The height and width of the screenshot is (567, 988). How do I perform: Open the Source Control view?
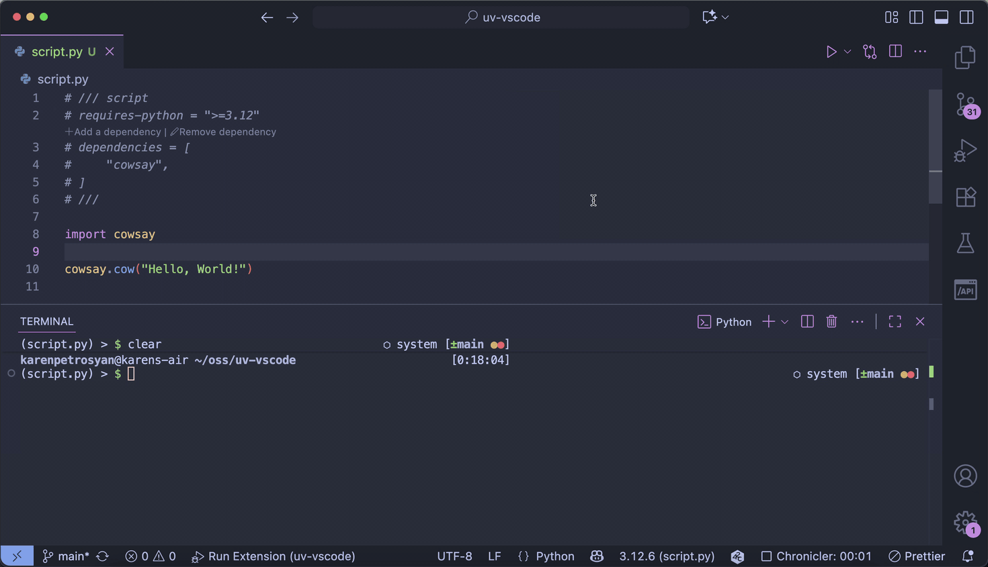[x=965, y=105]
